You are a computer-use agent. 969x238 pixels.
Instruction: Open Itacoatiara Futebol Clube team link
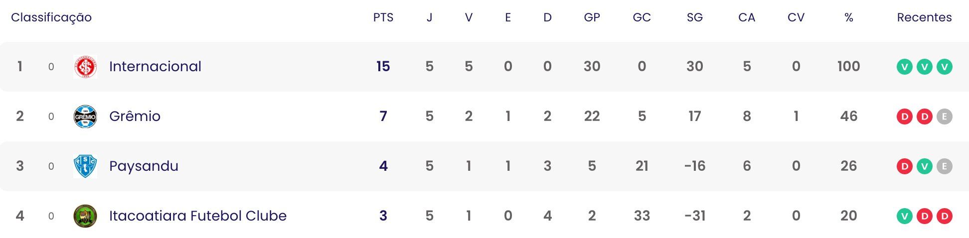(x=198, y=216)
